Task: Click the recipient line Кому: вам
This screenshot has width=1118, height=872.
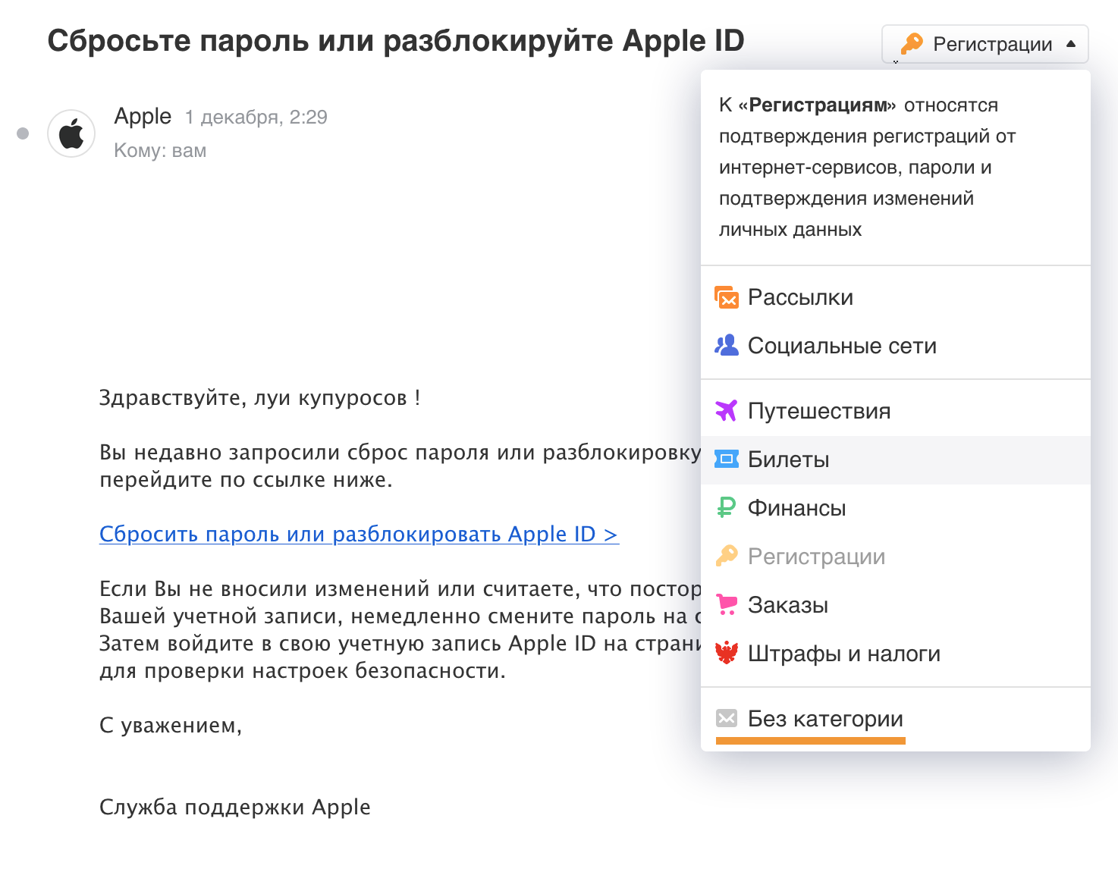Action: tap(160, 150)
